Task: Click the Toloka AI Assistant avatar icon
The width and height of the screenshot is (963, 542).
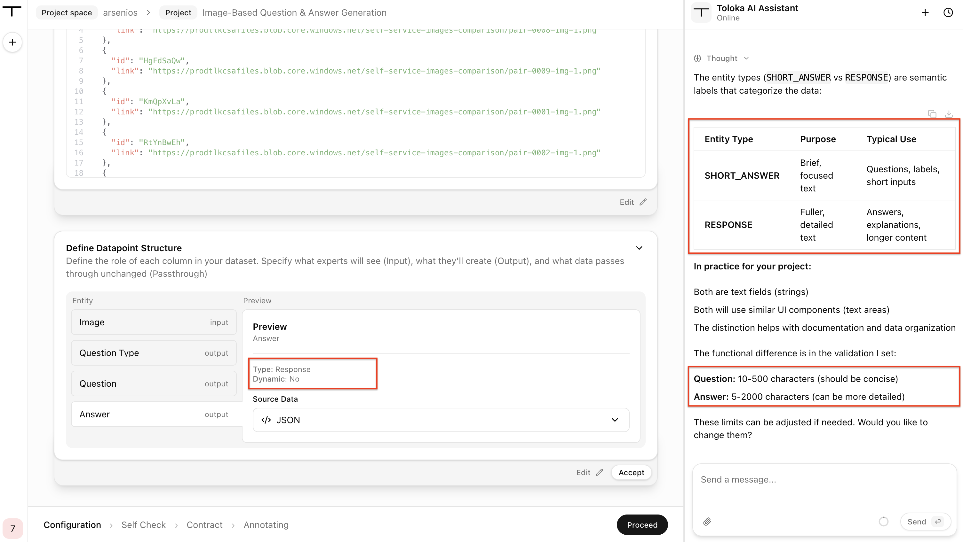Action: (701, 13)
